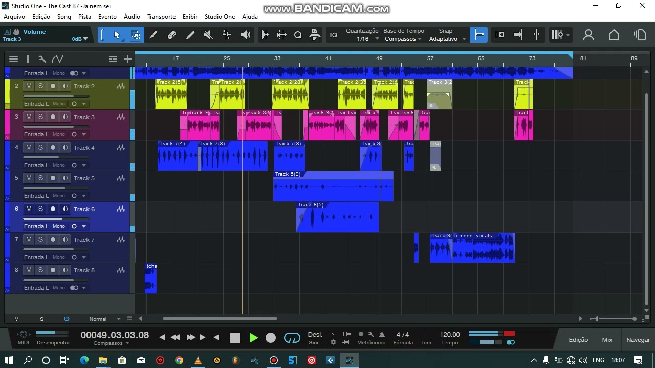Expand Track 7 input options arrow

84,257
